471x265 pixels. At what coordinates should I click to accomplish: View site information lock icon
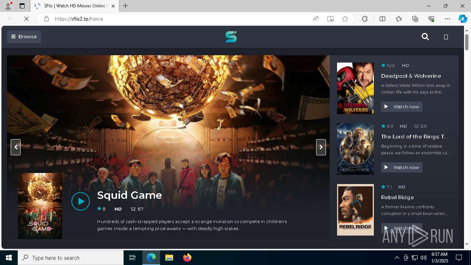pyautogui.click(x=46, y=19)
